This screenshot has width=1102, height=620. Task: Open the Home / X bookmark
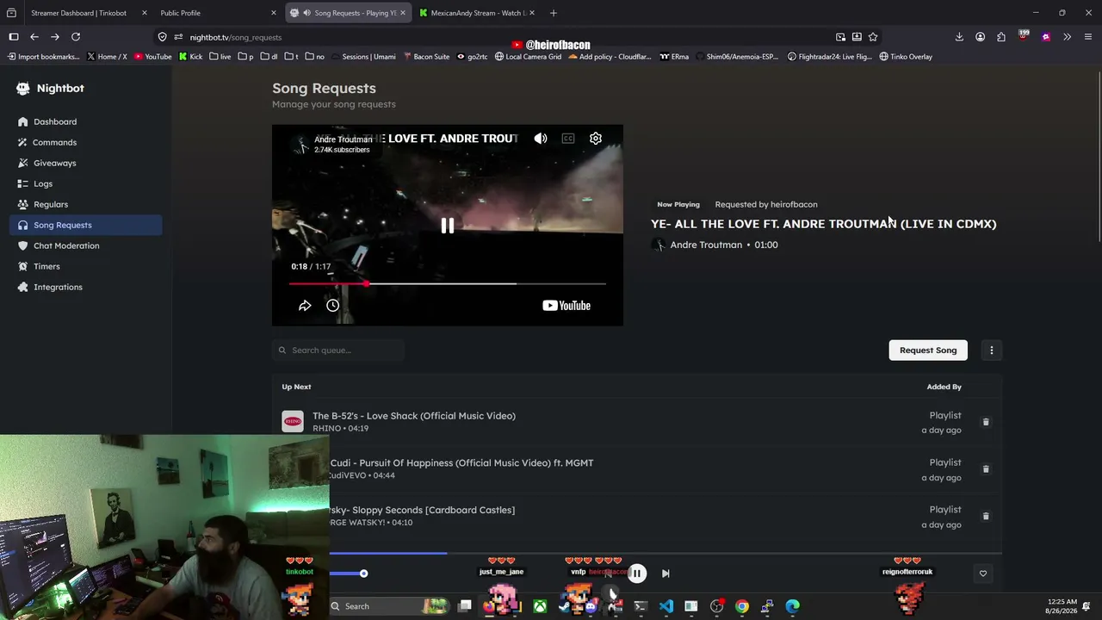(107, 57)
